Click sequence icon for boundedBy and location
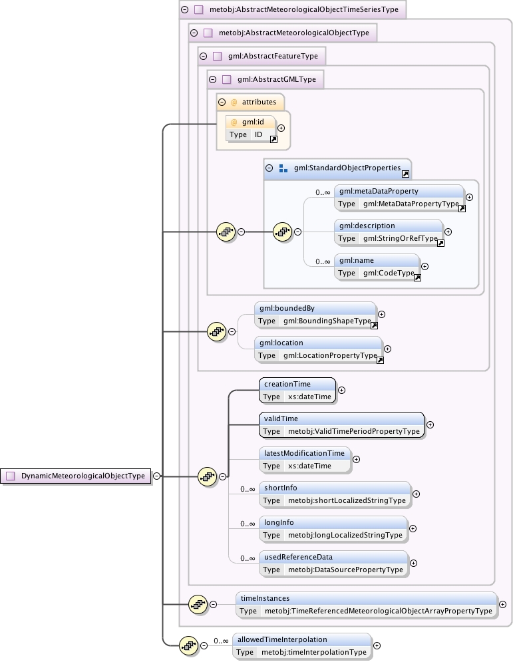The height and width of the screenshot is (662, 513). point(217,331)
